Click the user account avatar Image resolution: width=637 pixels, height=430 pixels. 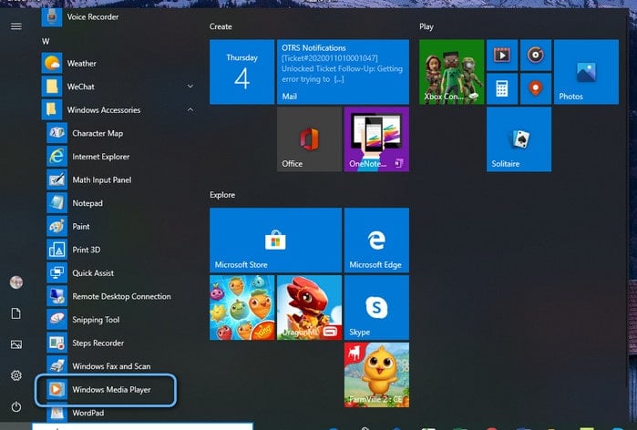(x=16, y=282)
